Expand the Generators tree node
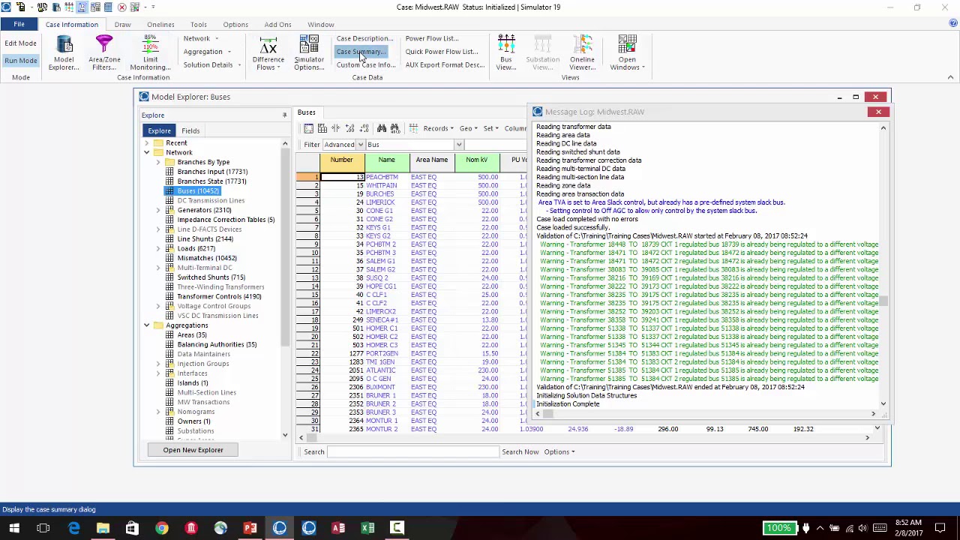This screenshot has height=540, width=960. click(x=158, y=210)
